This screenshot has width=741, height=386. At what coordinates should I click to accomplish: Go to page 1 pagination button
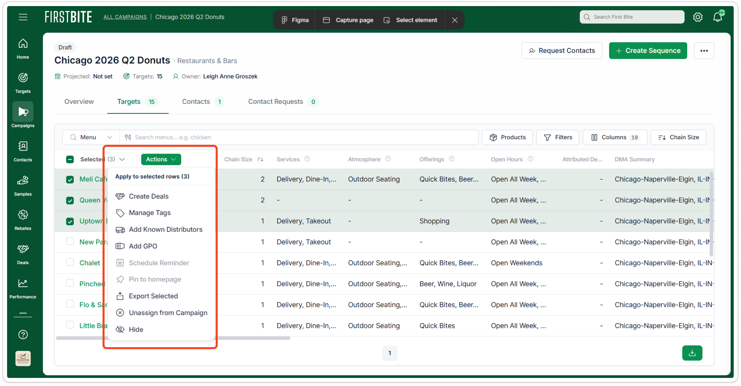pyautogui.click(x=389, y=353)
